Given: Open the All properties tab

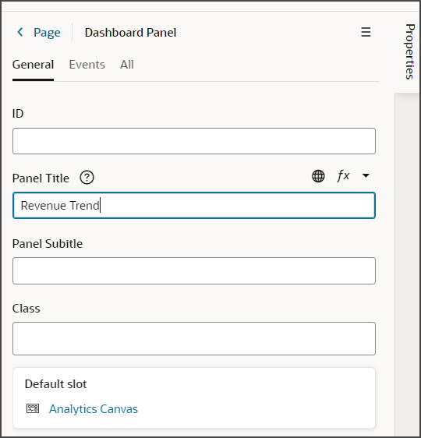Looking at the screenshot, I should (127, 65).
